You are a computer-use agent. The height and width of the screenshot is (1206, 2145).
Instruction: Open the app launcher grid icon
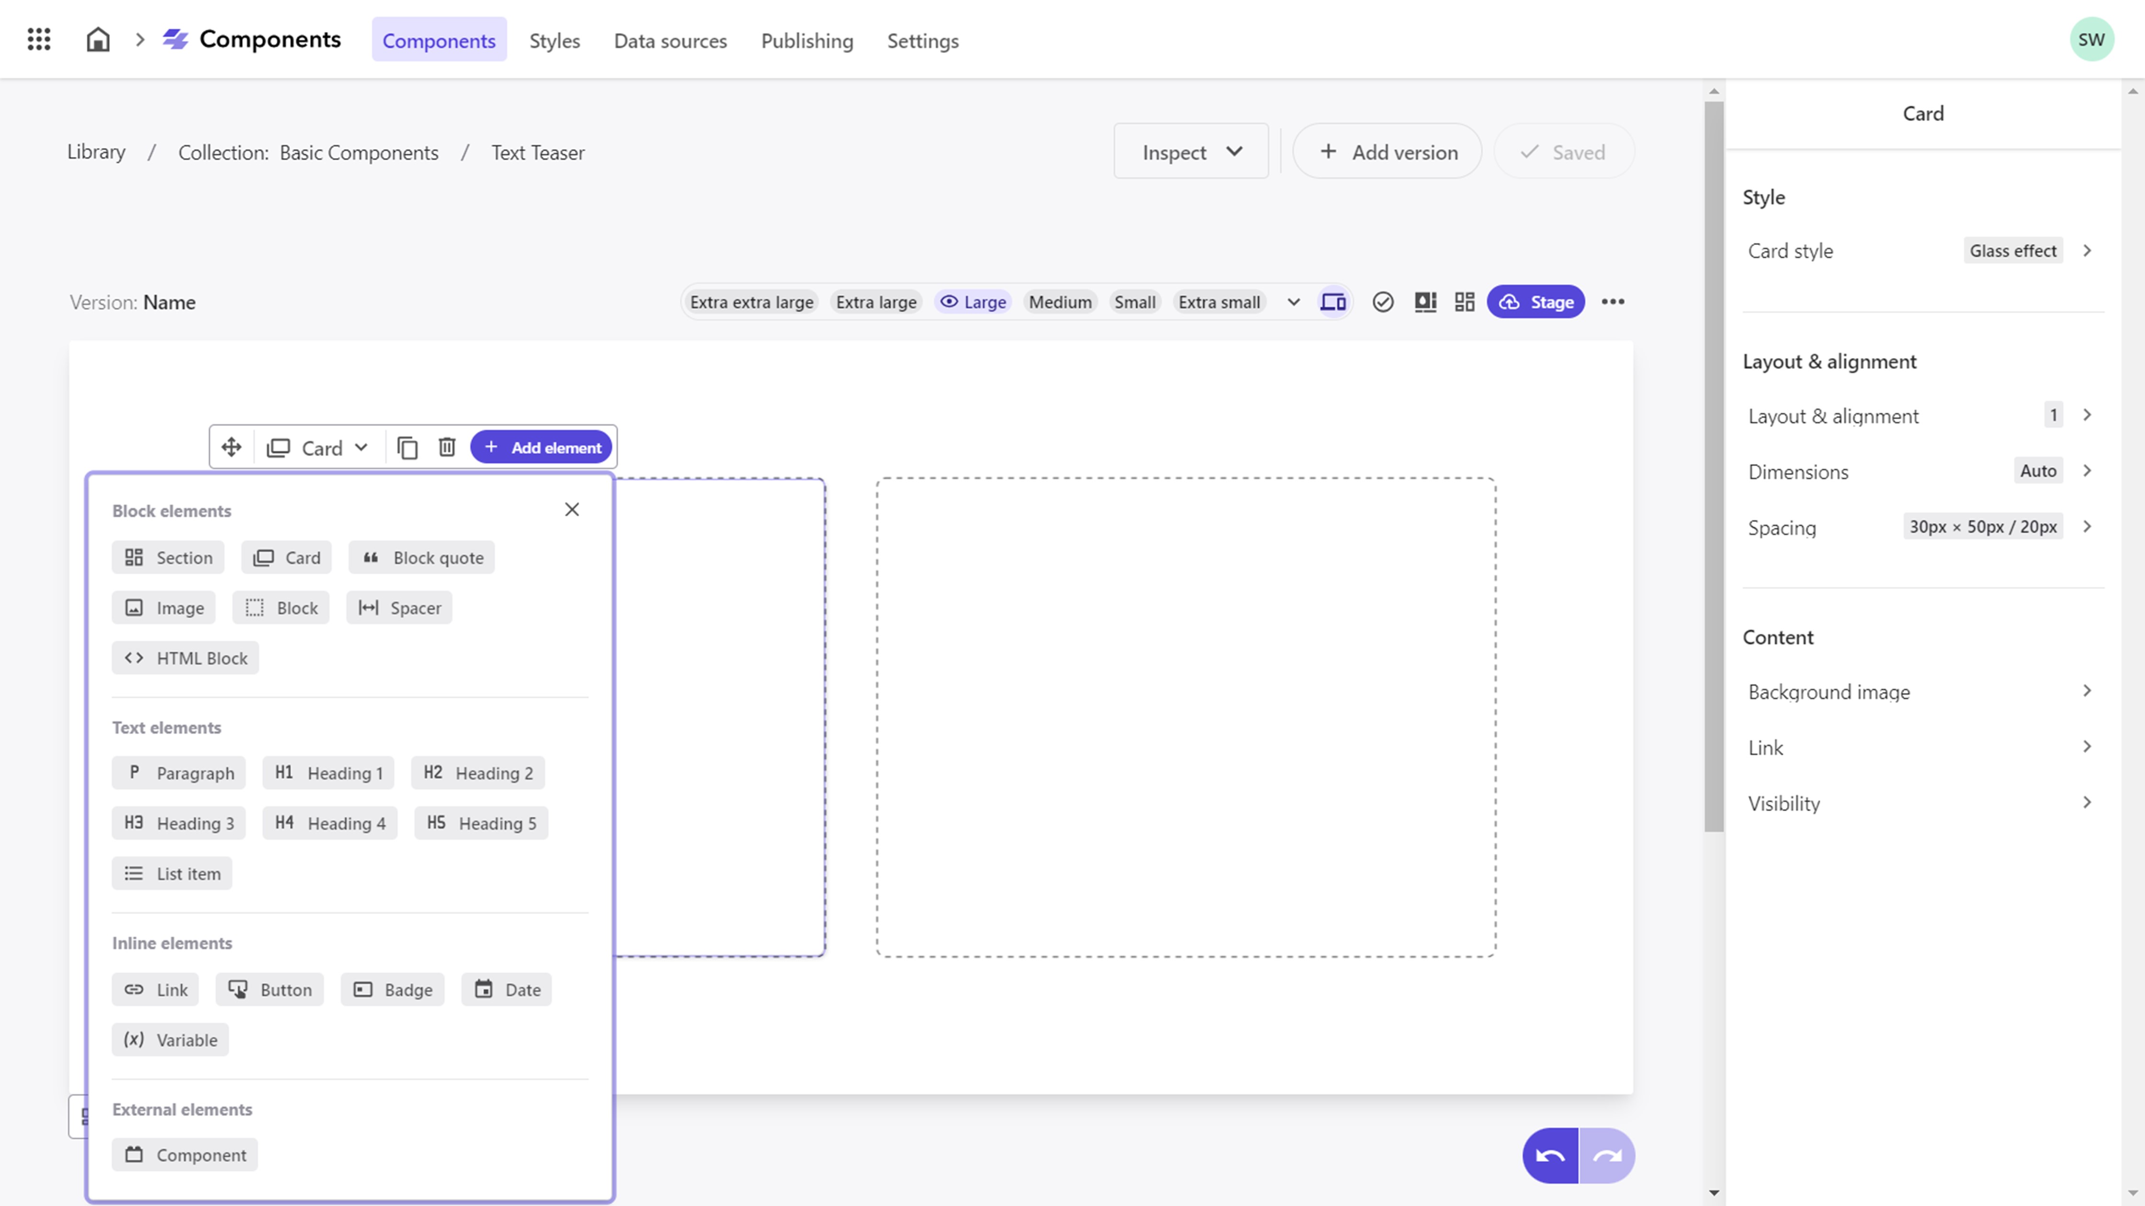[x=38, y=39]
